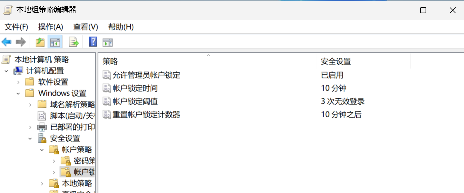This screenshot has height=193, width=464.
Task: Click the 帐户锁定时间 policy icon
Action: [x=107, y=88]
